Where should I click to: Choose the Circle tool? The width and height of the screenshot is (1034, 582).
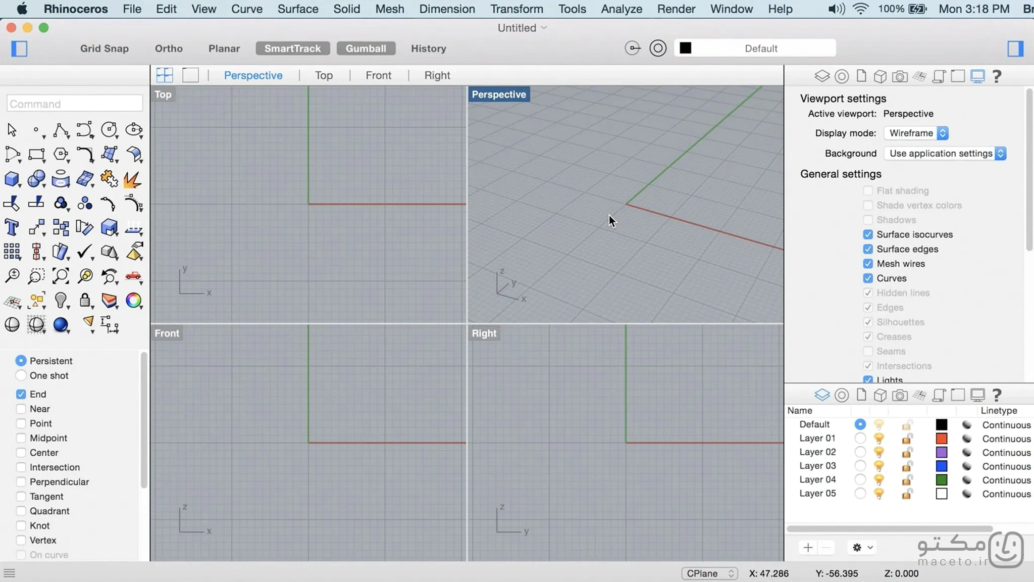tap(109, 130)
